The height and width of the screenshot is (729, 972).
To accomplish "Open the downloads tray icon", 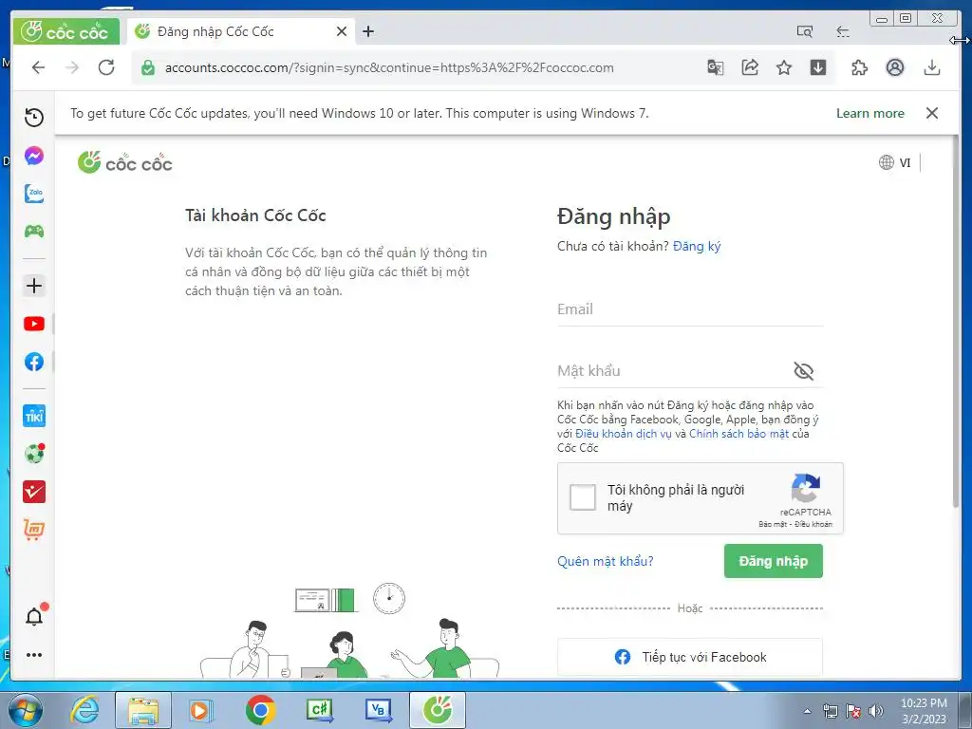I will 932,67.
